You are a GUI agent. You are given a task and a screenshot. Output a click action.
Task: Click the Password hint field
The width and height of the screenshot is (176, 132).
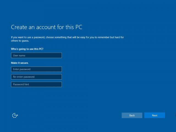(36, 84)
